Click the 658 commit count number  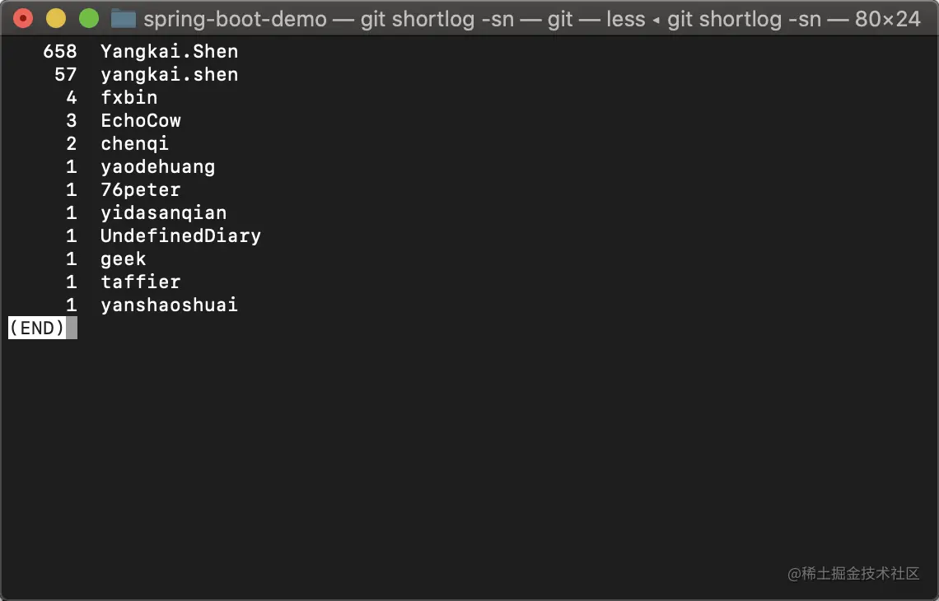[x=60, y=52]
